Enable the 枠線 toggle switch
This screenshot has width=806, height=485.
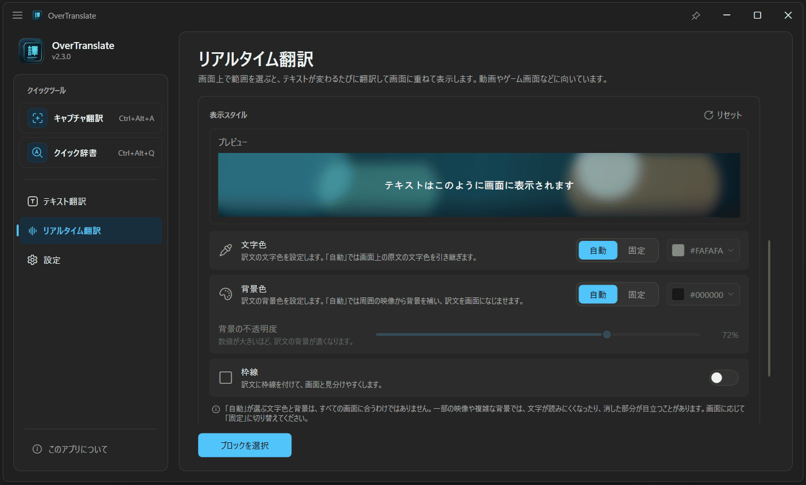(724, 378)
